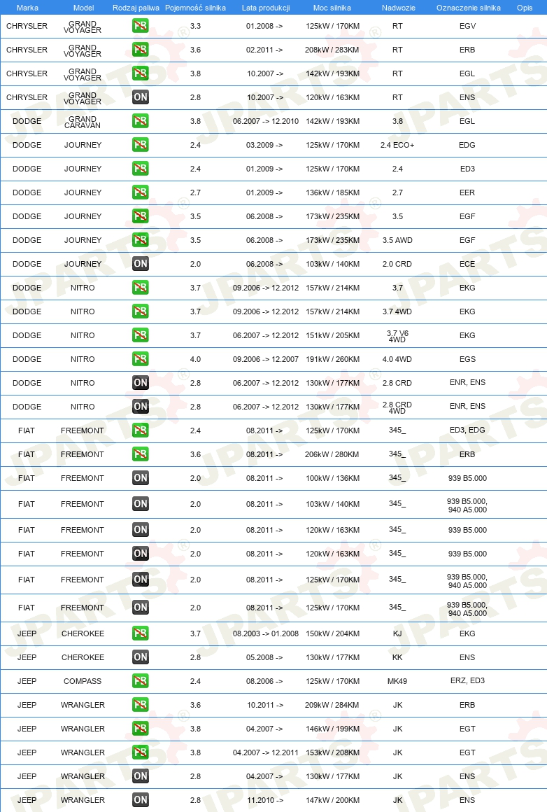Click petrol icon in Journey 2.4 ECO+ row
Image resolution: width=547 pixels, height=812 pixels.
(x=140, y=145)
